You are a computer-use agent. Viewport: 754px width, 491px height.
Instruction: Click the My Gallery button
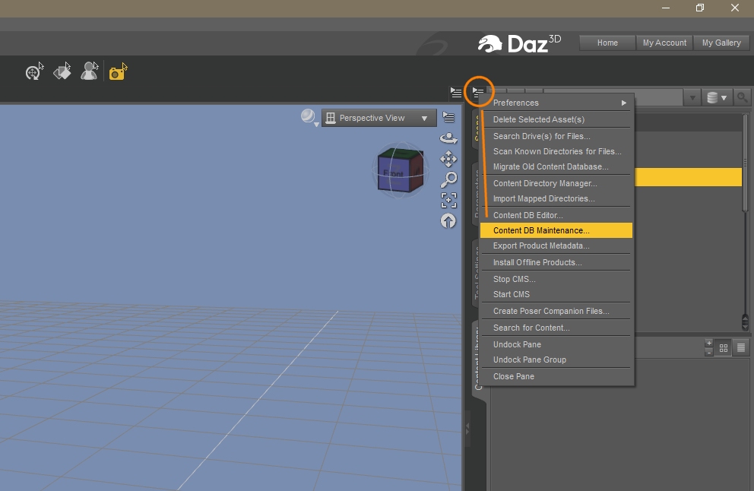pos(721,43)
